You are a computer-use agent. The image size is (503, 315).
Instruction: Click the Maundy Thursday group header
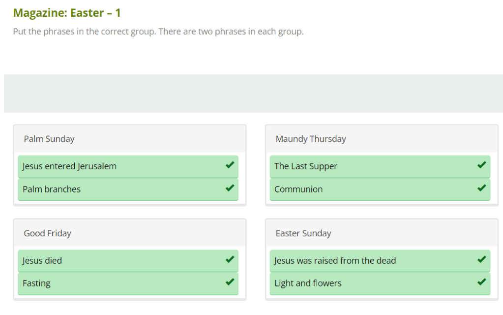pos(382,139)
